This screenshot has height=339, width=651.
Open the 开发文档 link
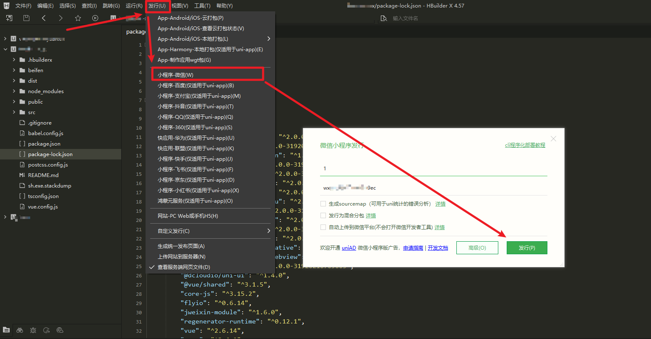point(438,248)
